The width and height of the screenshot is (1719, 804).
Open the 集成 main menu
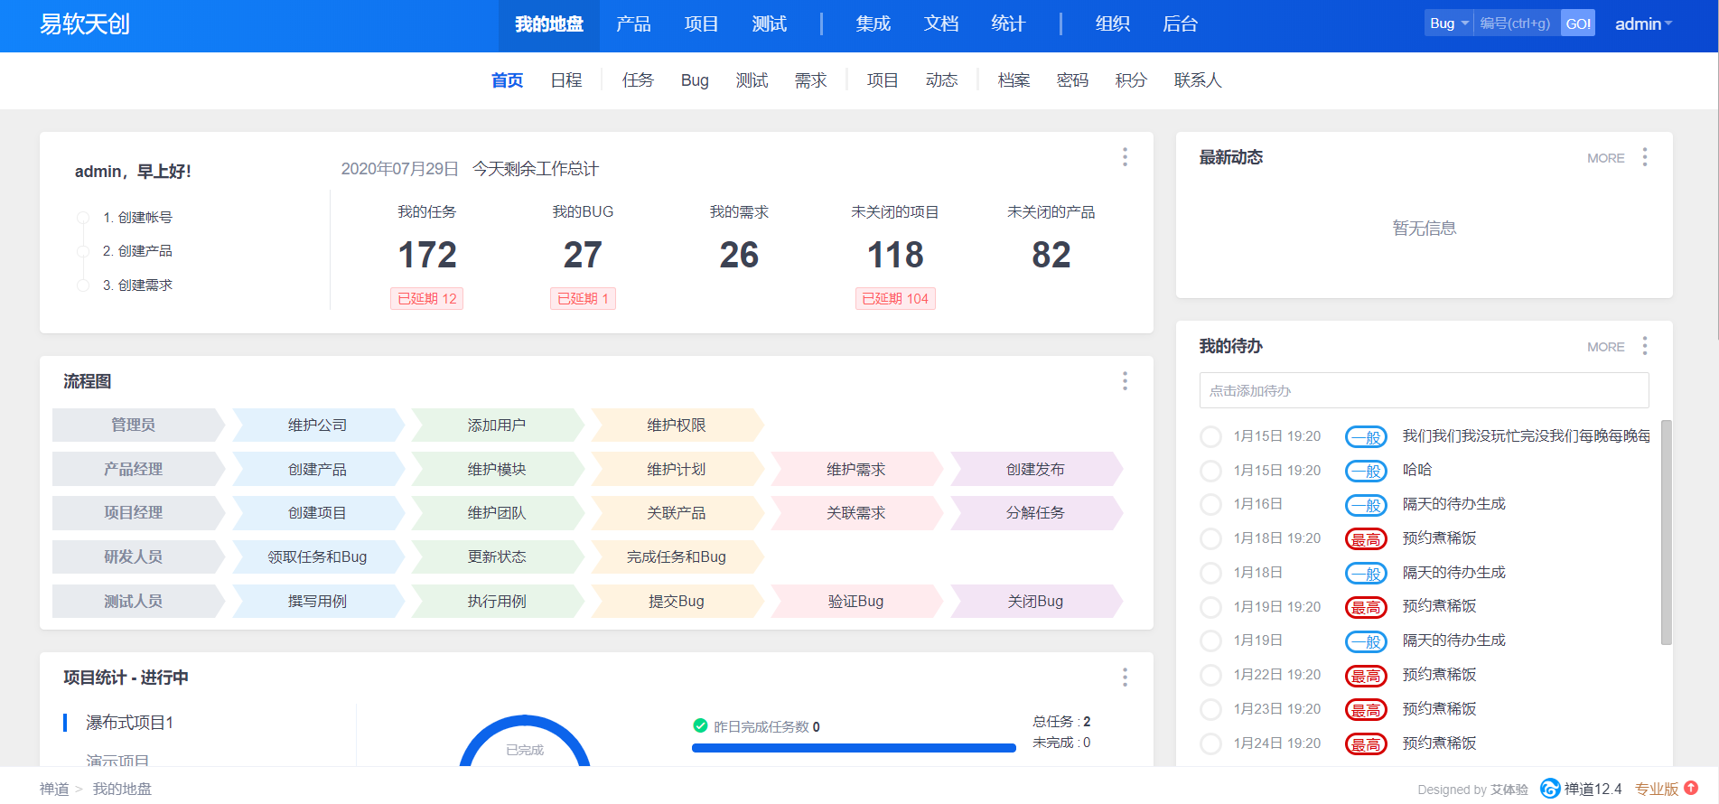pyautogui.click(x=874, y=24)
